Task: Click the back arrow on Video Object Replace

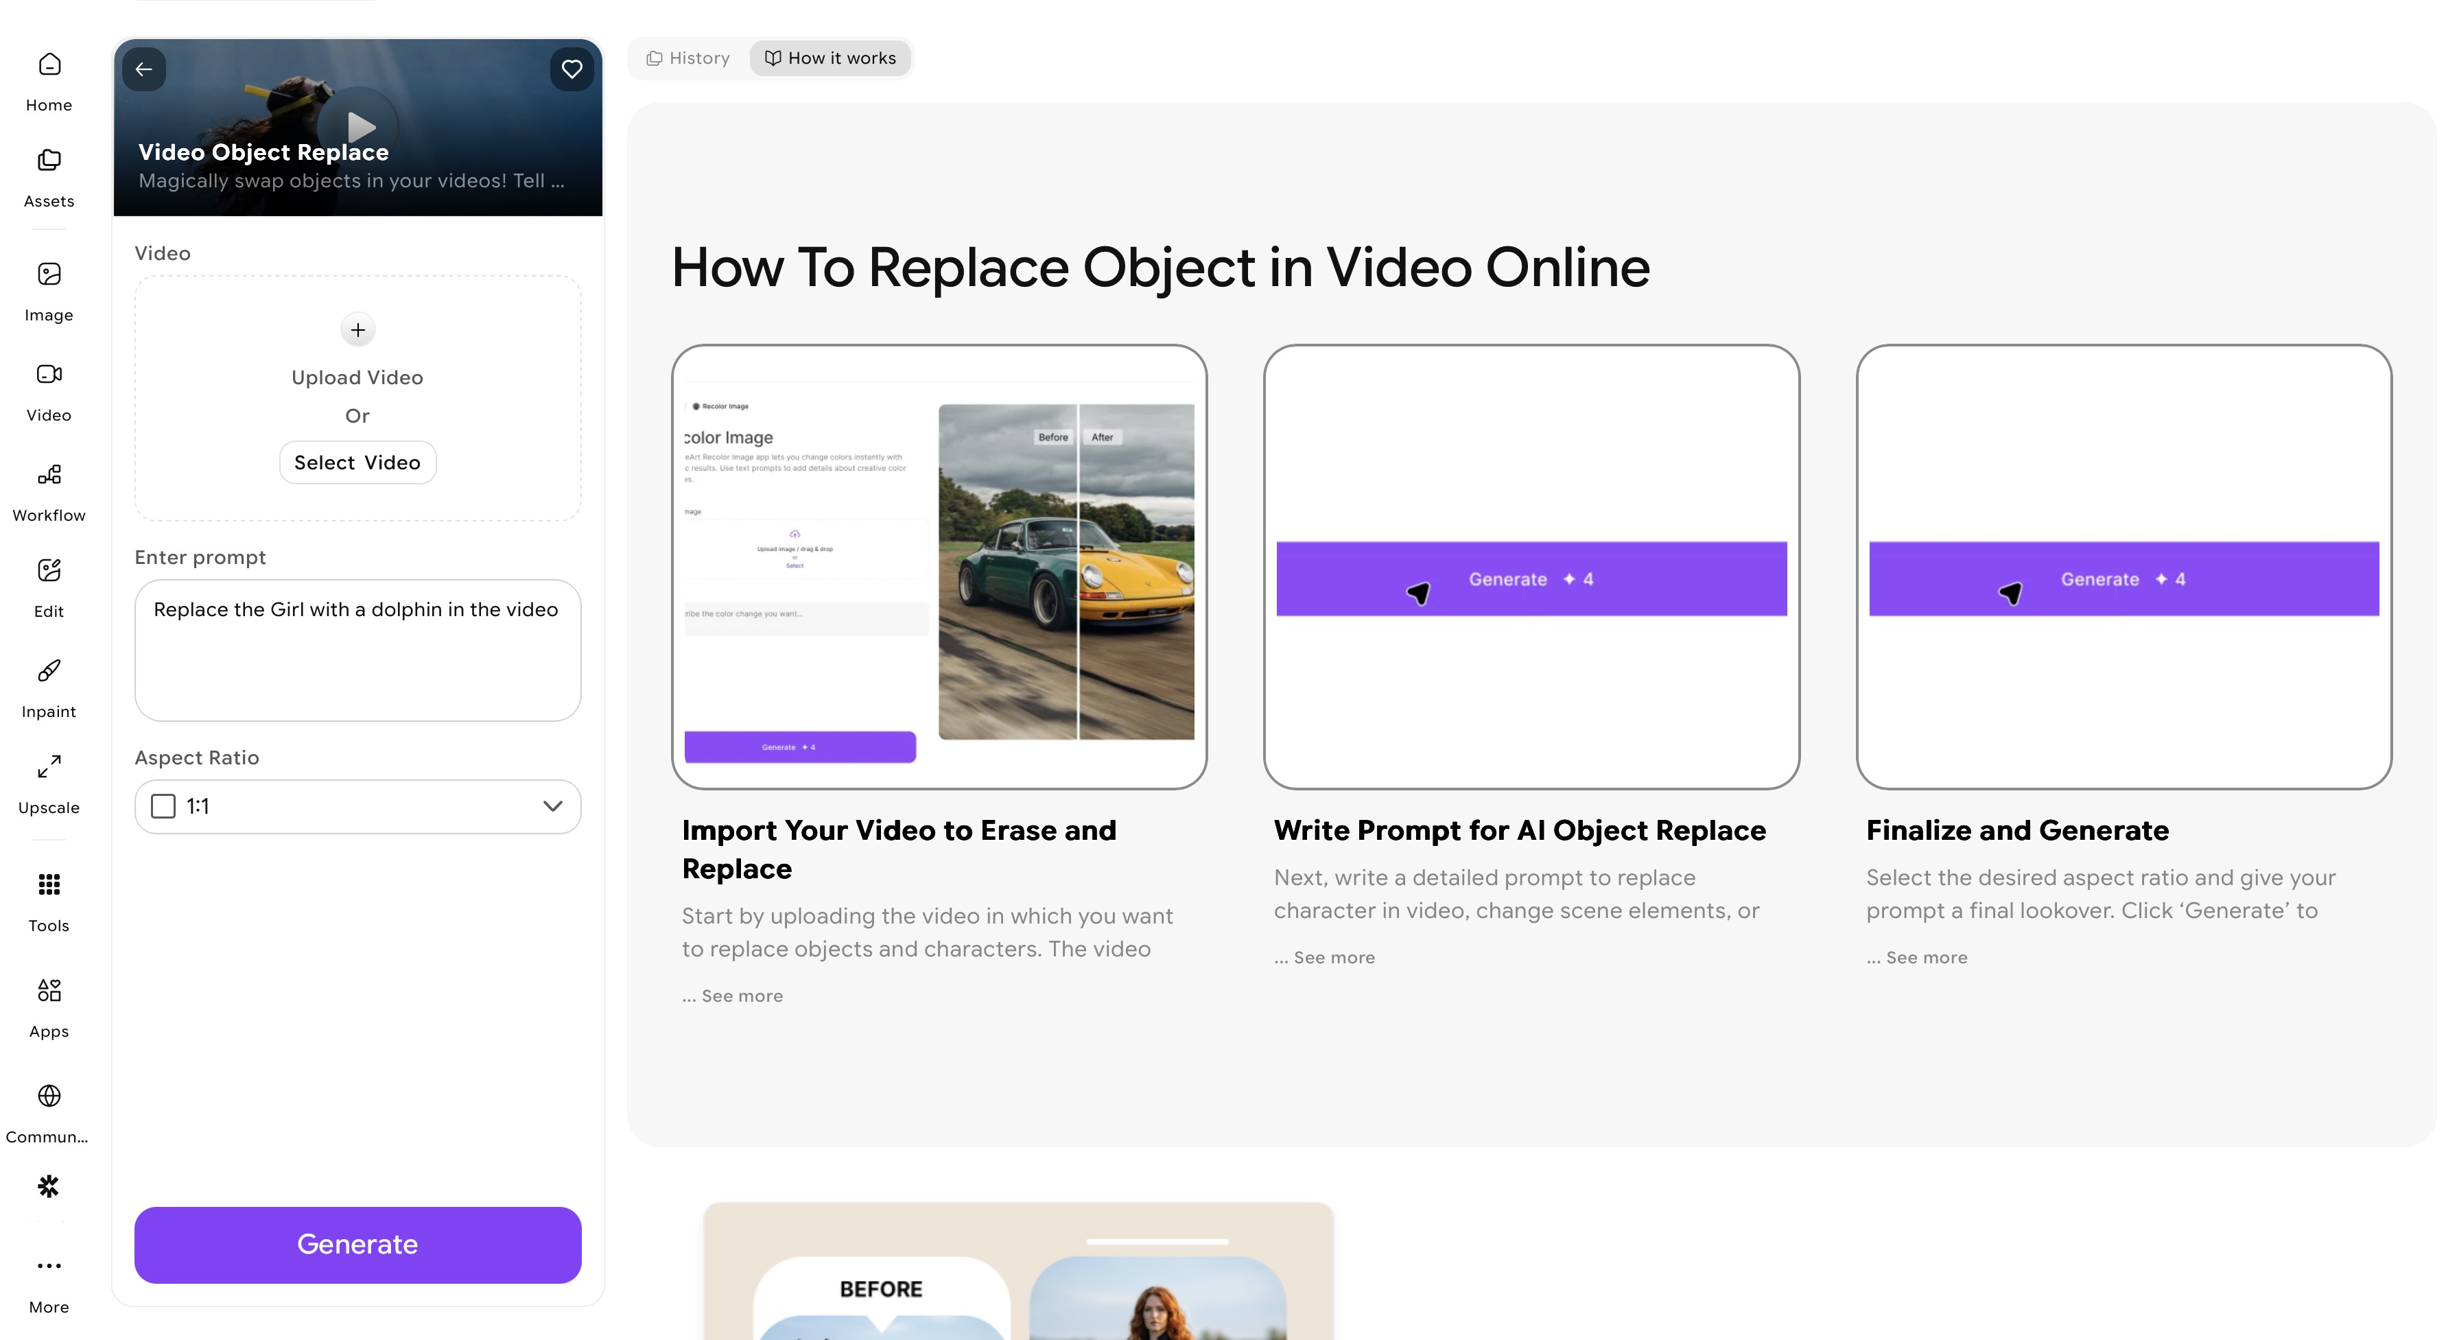Action: click(x=144, y=69)
